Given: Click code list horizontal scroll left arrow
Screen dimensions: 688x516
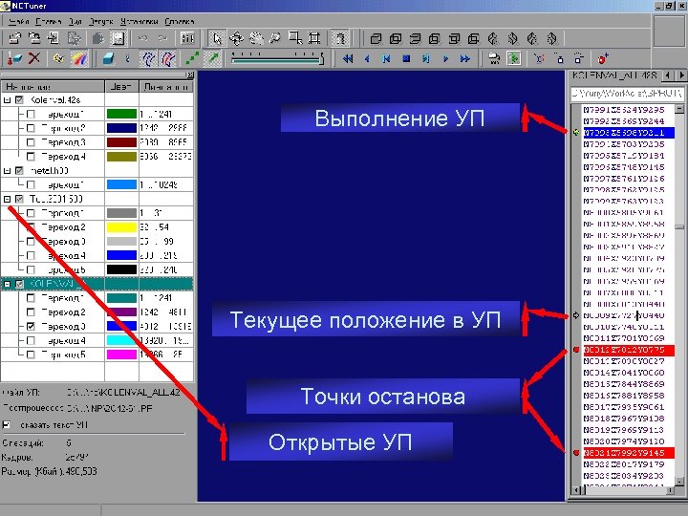Looking at the screenshot, I should tap(576, 490).
